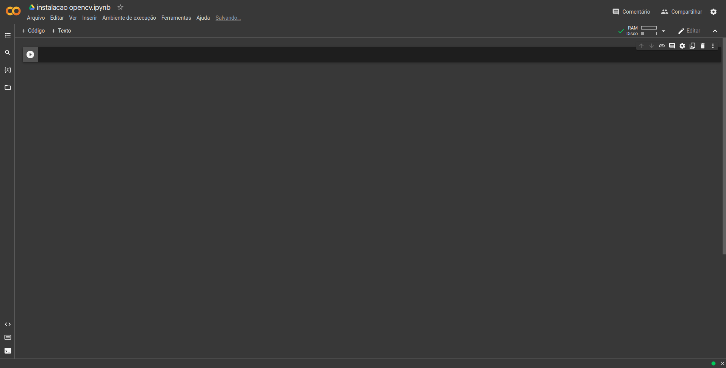This screenshot has width=726, height=368.
Task: Click the green connection status dot
Action: point(714,363)
